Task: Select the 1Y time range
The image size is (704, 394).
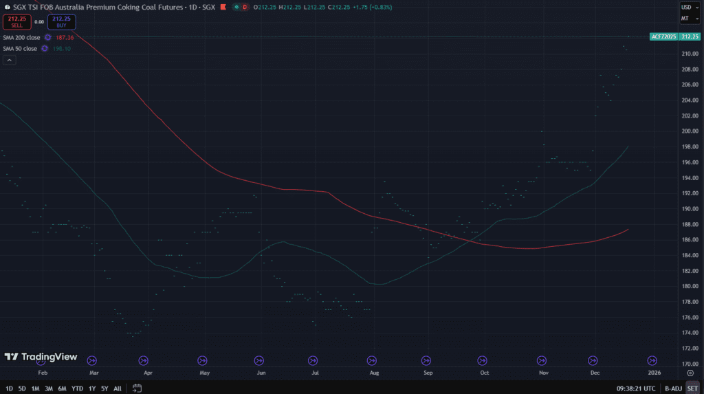Action: (92, 388)
